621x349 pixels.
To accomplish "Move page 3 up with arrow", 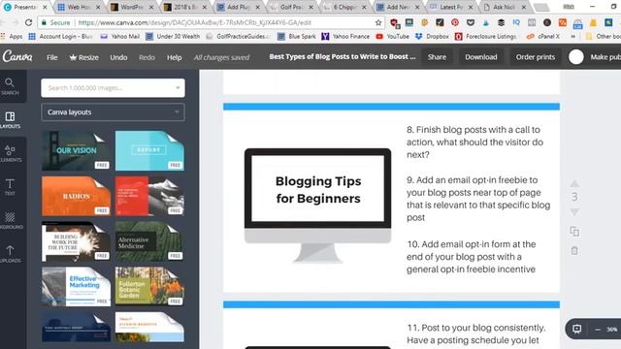I will coord(574,183).
